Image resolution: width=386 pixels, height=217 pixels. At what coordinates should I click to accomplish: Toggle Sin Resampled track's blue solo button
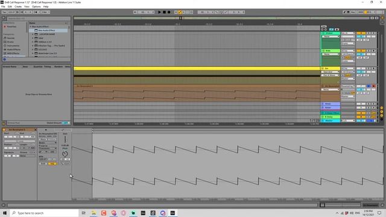tap(369, 86)
